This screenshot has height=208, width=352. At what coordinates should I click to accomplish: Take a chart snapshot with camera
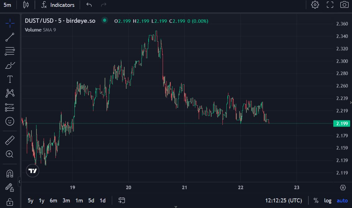344,5
